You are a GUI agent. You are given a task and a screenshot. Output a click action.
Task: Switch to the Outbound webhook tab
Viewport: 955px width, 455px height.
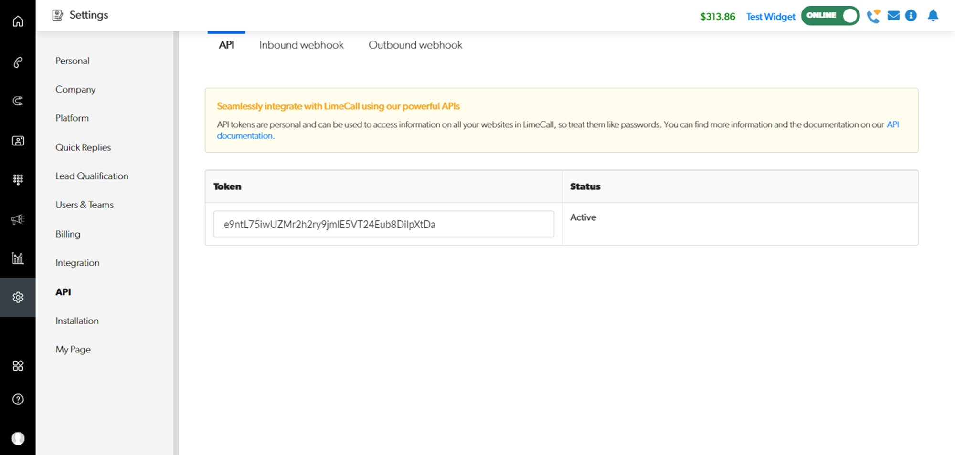point(415,45)
